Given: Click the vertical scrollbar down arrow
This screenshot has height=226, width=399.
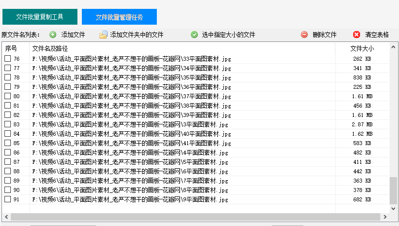Looking at the screenshot, I should pos(393,209).
